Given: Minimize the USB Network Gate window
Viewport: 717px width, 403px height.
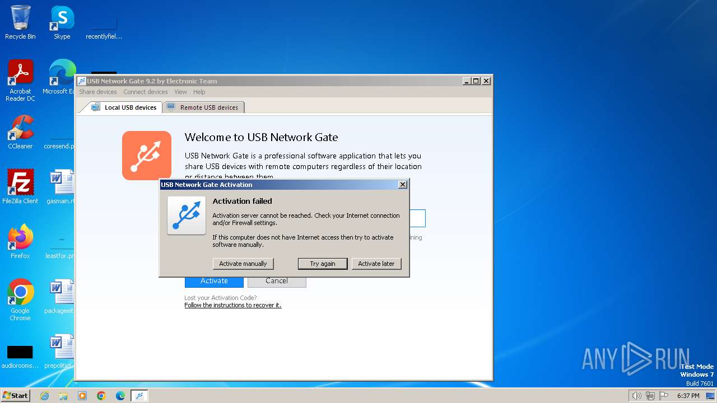Looking at the screenshot, I should pyautogui.click(x=467, y=81).
